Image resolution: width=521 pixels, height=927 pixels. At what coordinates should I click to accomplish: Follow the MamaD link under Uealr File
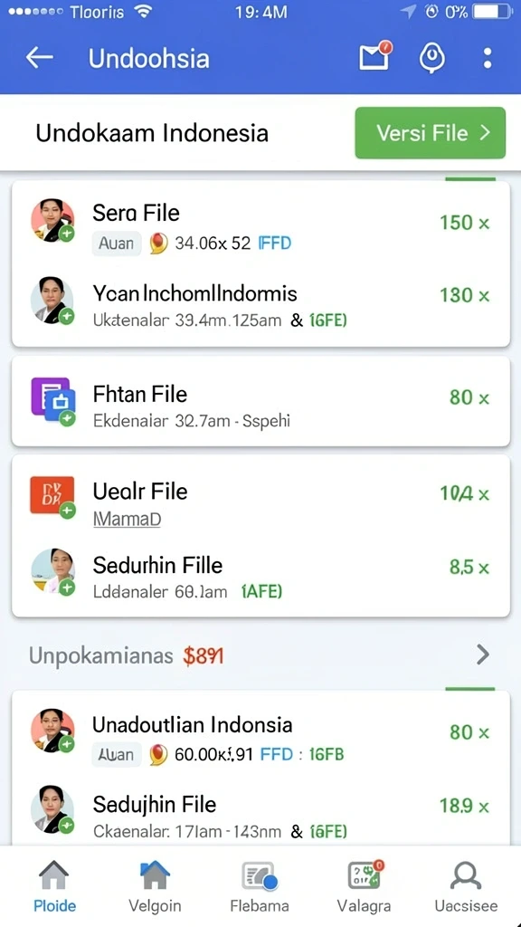pos(127,519)
